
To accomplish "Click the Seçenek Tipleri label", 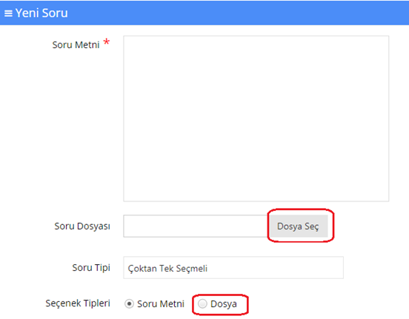I will pos(78,303).
